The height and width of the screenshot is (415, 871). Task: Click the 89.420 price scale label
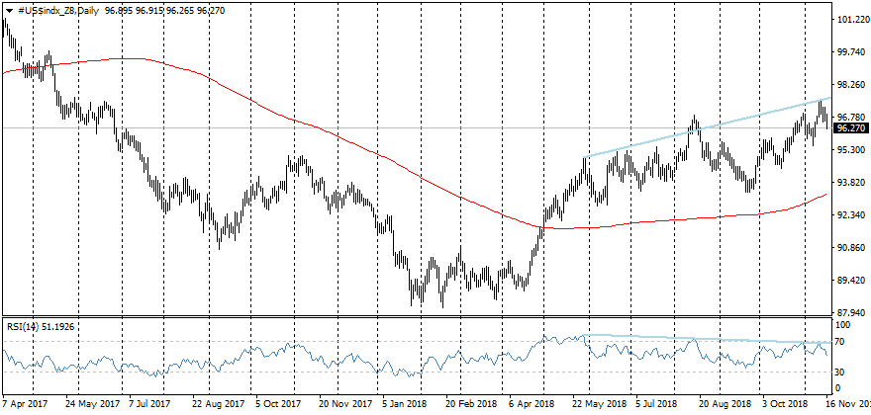point(851,281)
